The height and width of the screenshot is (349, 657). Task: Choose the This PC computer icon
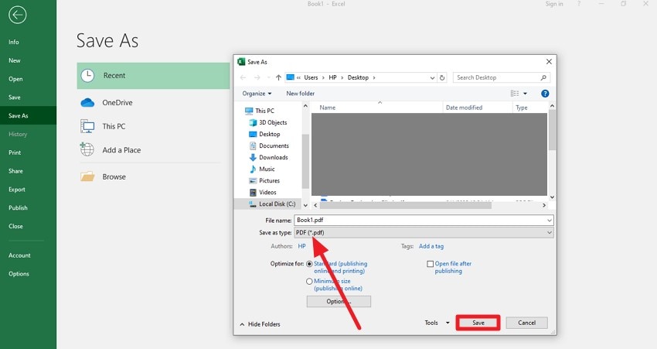87,126
